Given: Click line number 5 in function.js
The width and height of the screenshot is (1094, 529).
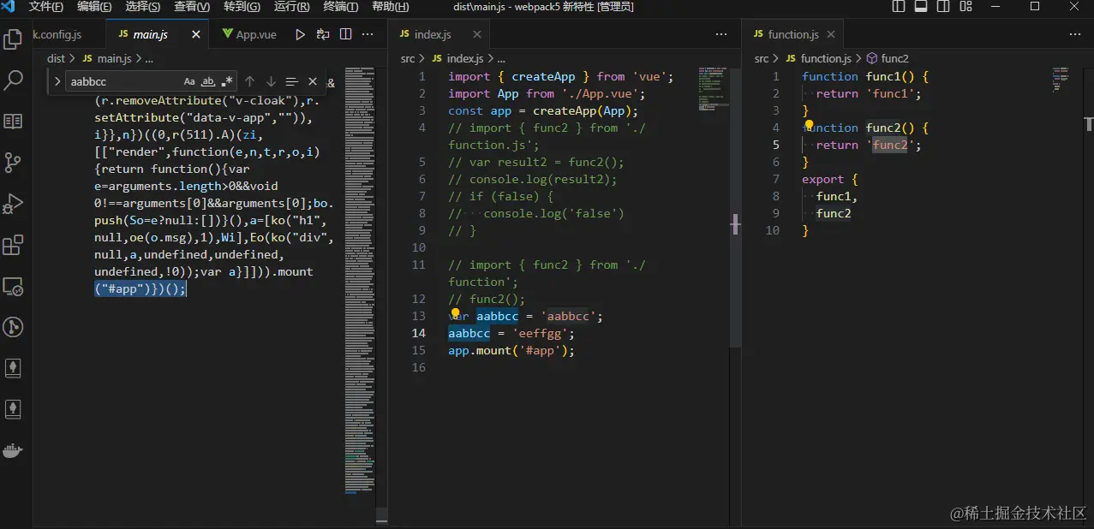Looking at the screenshot, I should (776, 145).
